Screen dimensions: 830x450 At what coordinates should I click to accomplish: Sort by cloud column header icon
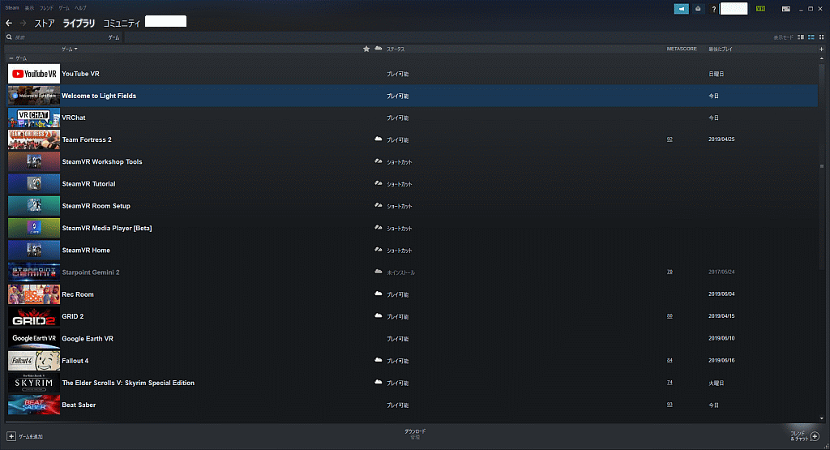click(x=378, y=48)
